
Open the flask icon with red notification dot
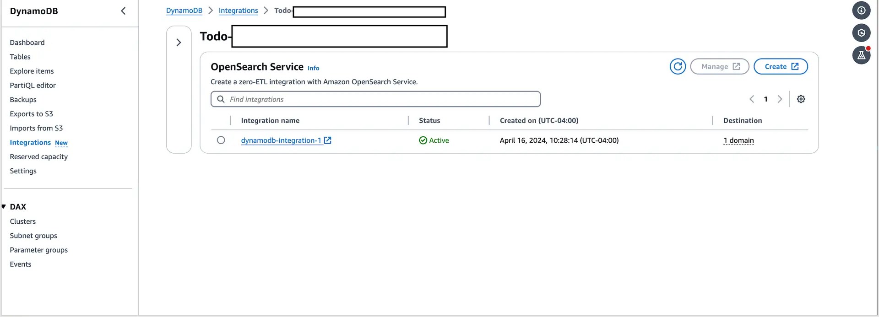click(x=861, y=55)
